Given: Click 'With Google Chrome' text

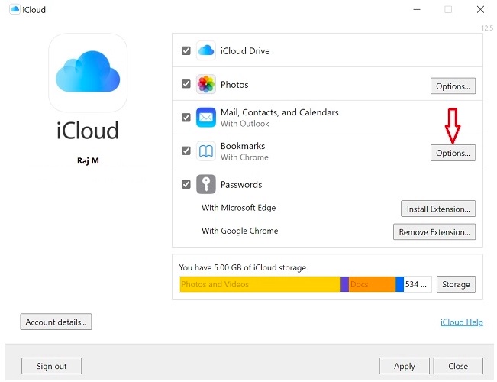Looking at the screenshot, I should pyautogui.click(x=240, y=231).
